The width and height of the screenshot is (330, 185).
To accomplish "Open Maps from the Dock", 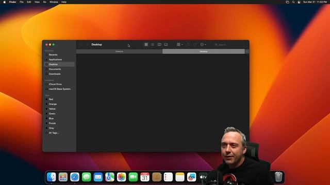I will point(110,177).
